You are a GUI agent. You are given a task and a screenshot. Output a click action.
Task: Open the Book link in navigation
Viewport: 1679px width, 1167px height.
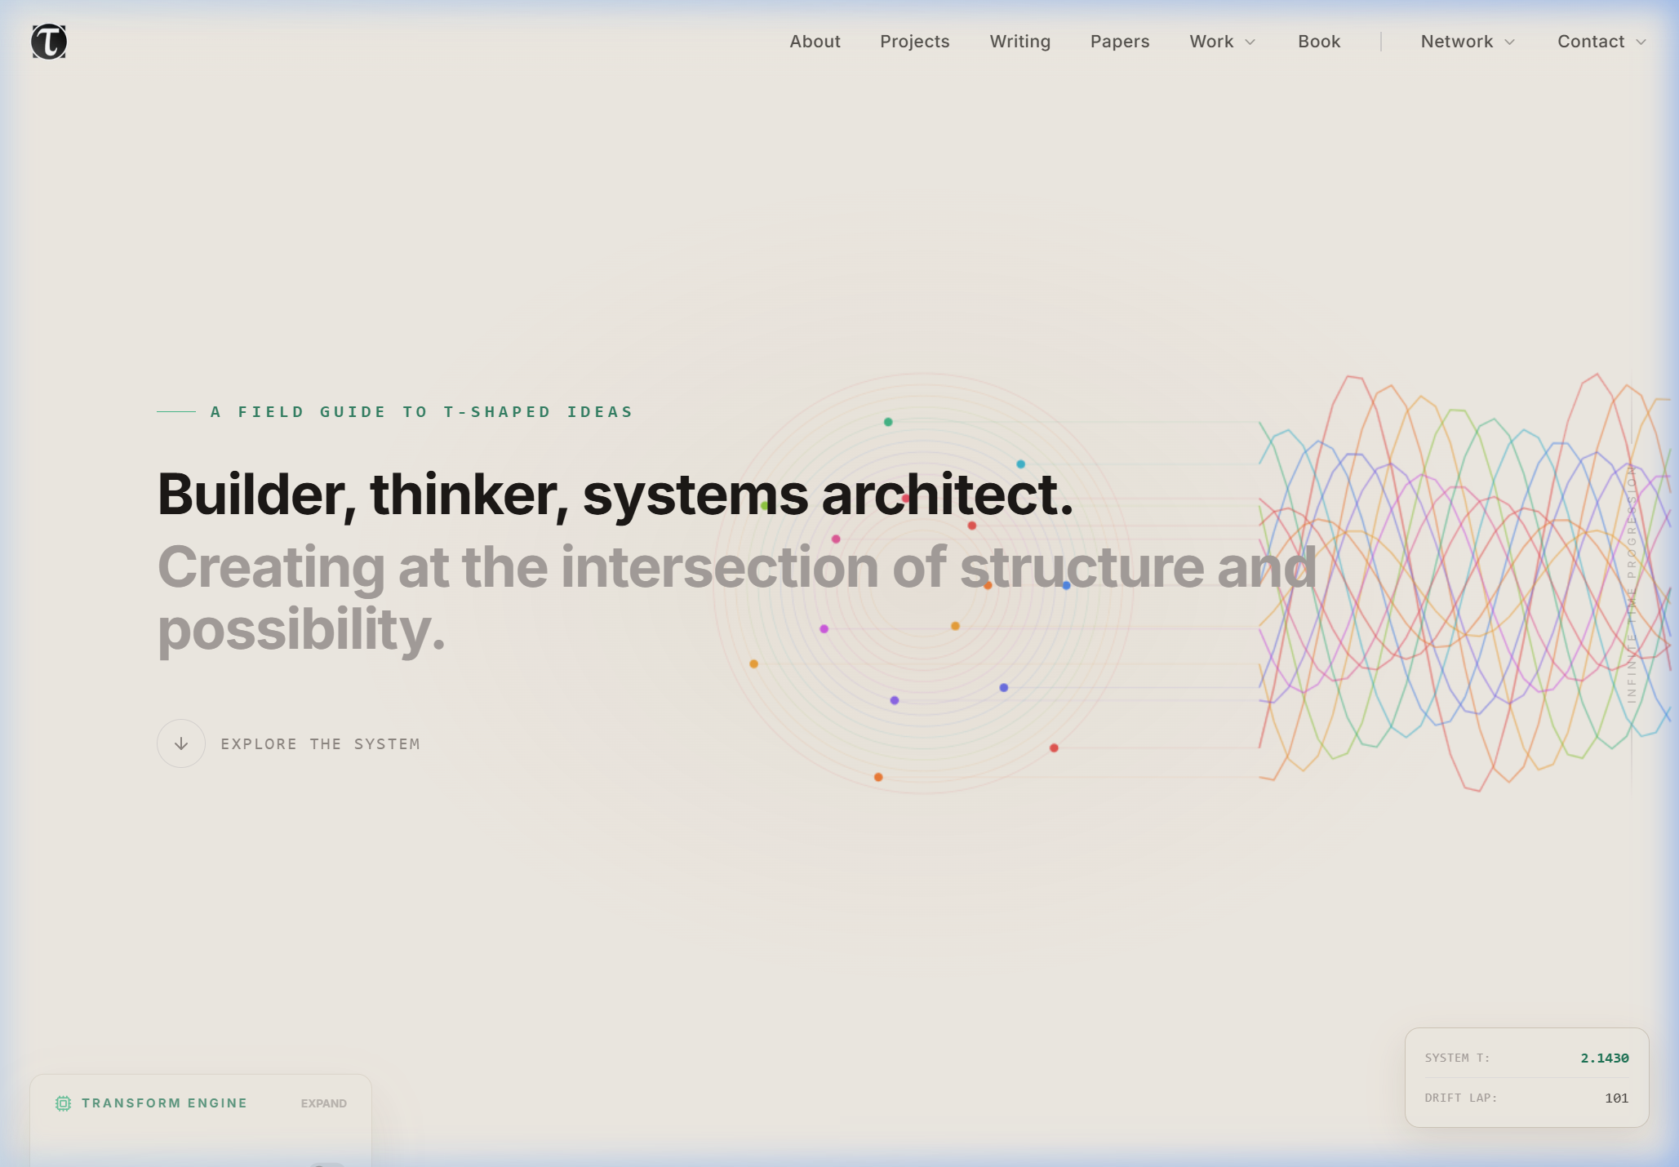click(1319, 42)
